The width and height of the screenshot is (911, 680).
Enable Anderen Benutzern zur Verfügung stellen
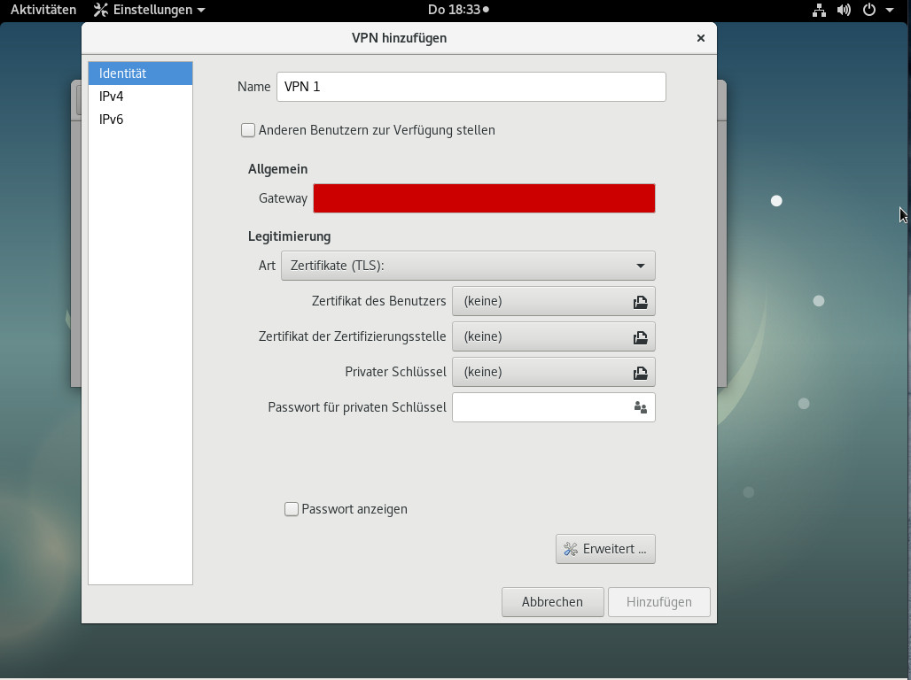pos(248,130)
